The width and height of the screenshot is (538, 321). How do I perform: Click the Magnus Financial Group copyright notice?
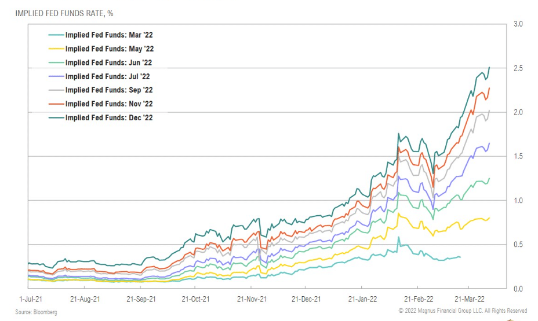[463, 311]
